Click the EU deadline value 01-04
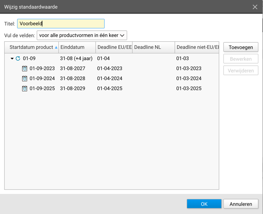The width and height of the screenshot is (263, 214). click(103, 58)
